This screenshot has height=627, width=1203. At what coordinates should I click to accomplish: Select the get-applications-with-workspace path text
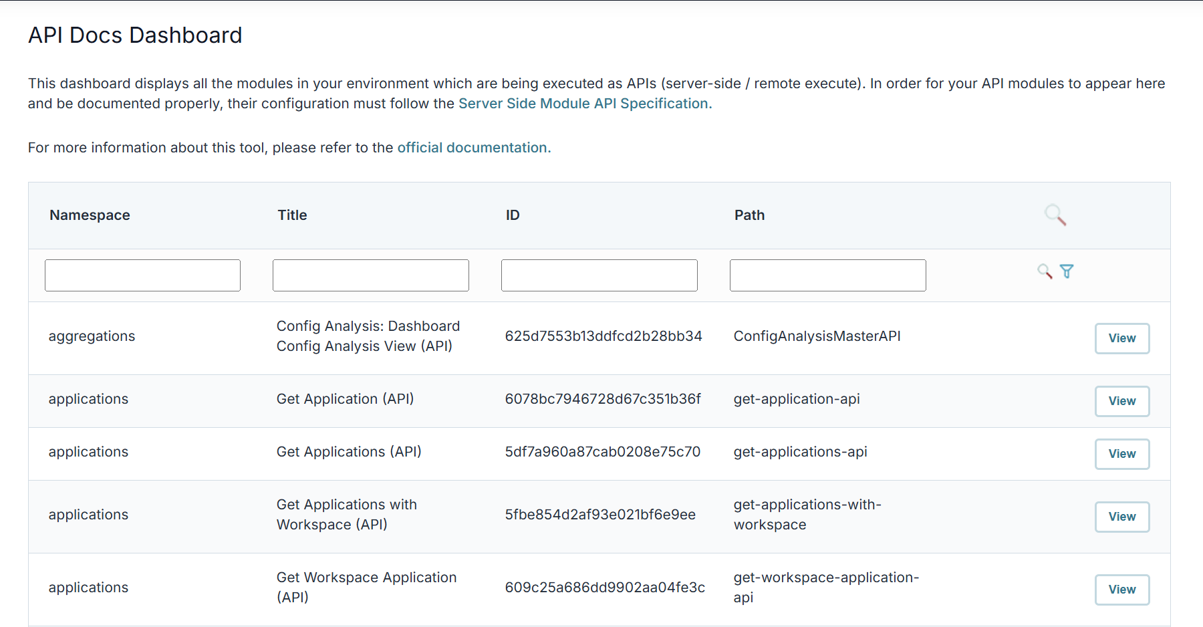point(807,515)
